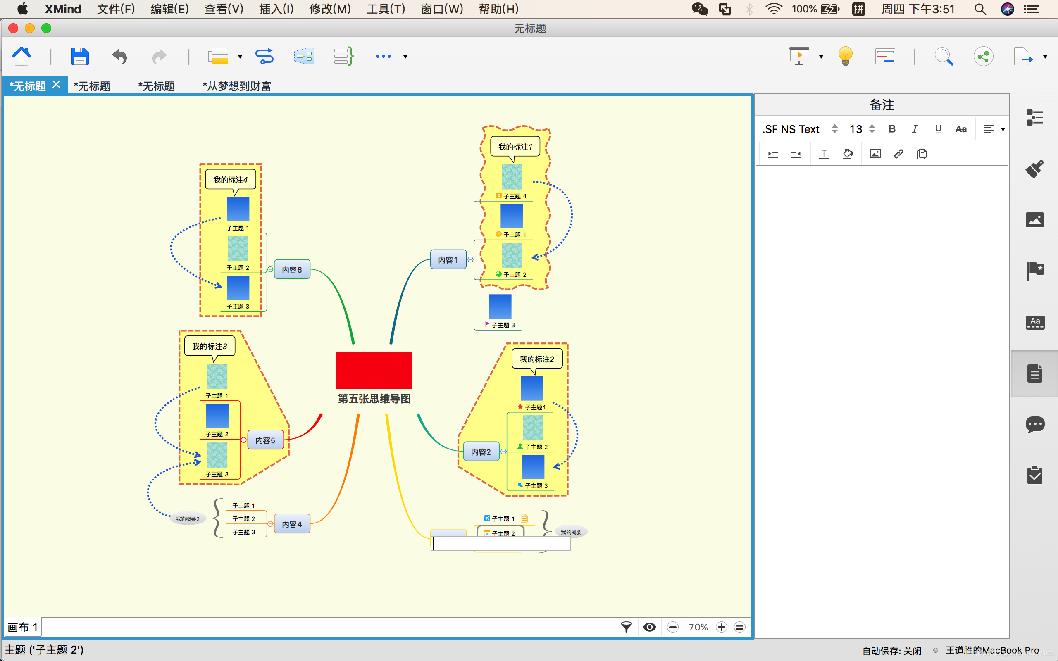Open the text alignment dropdown arrow

(x=1003, y=129)
